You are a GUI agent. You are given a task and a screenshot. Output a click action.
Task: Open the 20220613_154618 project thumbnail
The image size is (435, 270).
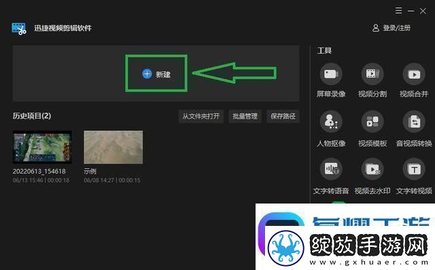(x=42, y=147)
